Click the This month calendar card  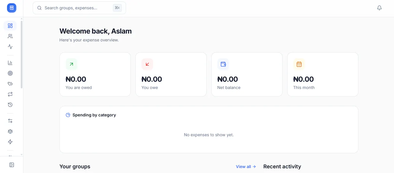[323, 74]
